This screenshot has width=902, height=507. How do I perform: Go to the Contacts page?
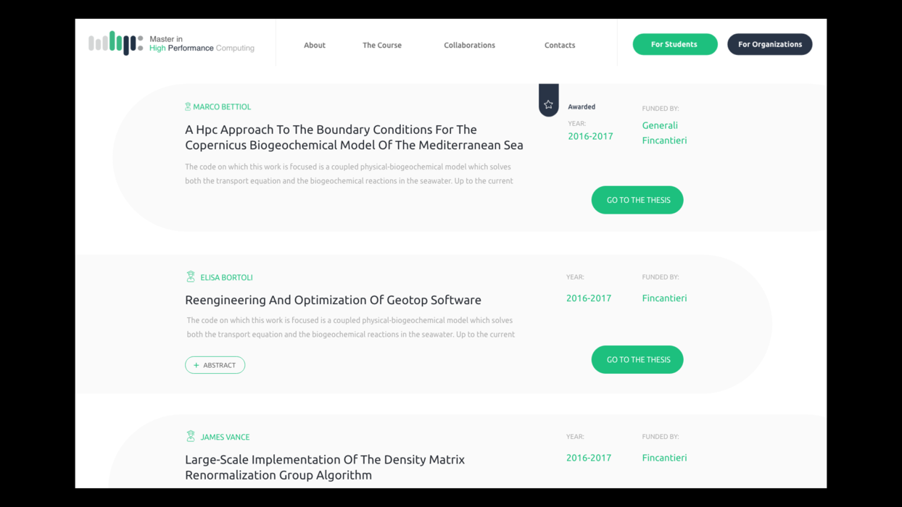(x=560, y=45)
